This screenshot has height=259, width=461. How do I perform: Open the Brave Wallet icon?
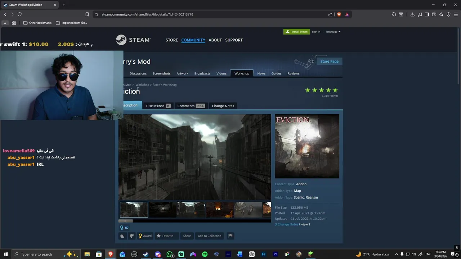pos(434,14)
